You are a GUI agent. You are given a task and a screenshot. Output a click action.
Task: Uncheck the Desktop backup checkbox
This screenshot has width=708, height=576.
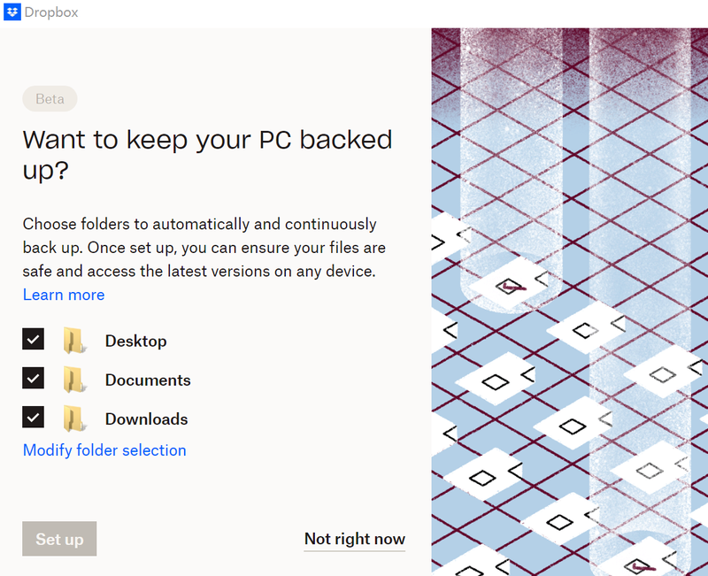(34, 340)
